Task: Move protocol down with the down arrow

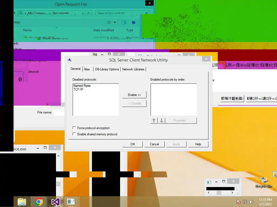Action: tap(161, 120)
